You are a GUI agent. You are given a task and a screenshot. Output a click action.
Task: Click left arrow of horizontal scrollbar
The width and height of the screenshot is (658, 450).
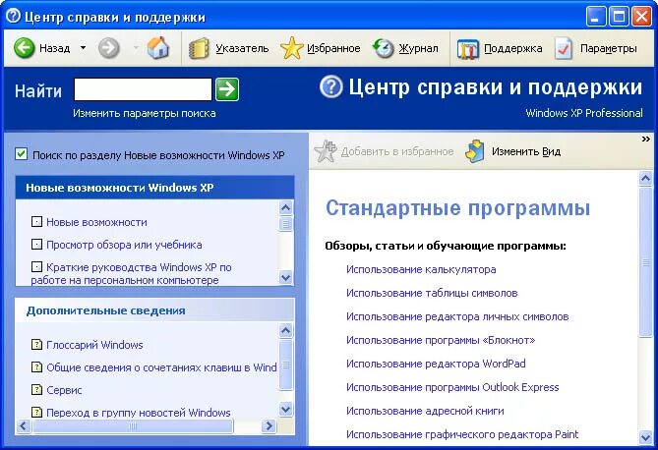(x=23, y=426)
